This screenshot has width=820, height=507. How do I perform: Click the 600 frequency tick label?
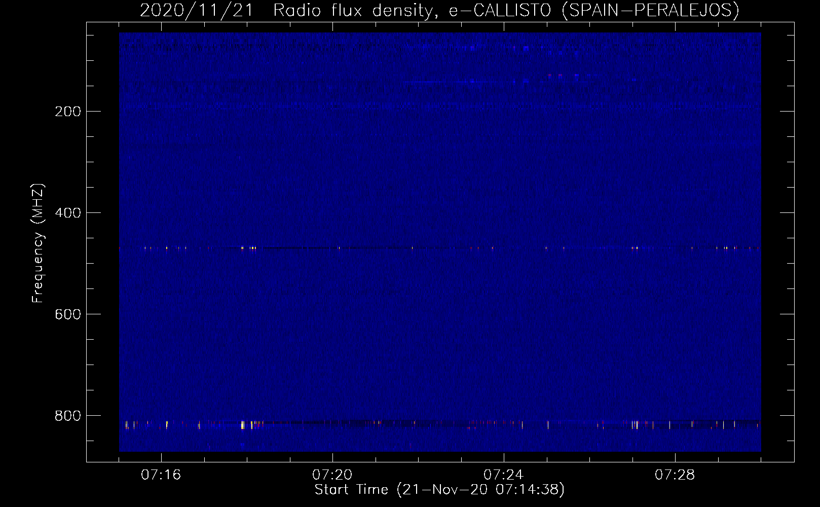(x=68, y=314)
